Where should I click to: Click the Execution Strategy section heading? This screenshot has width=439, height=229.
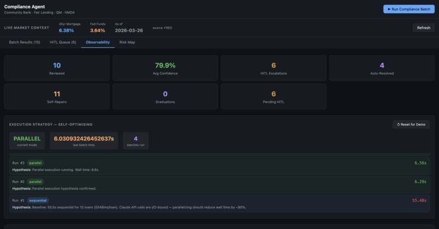pos(51,124)
